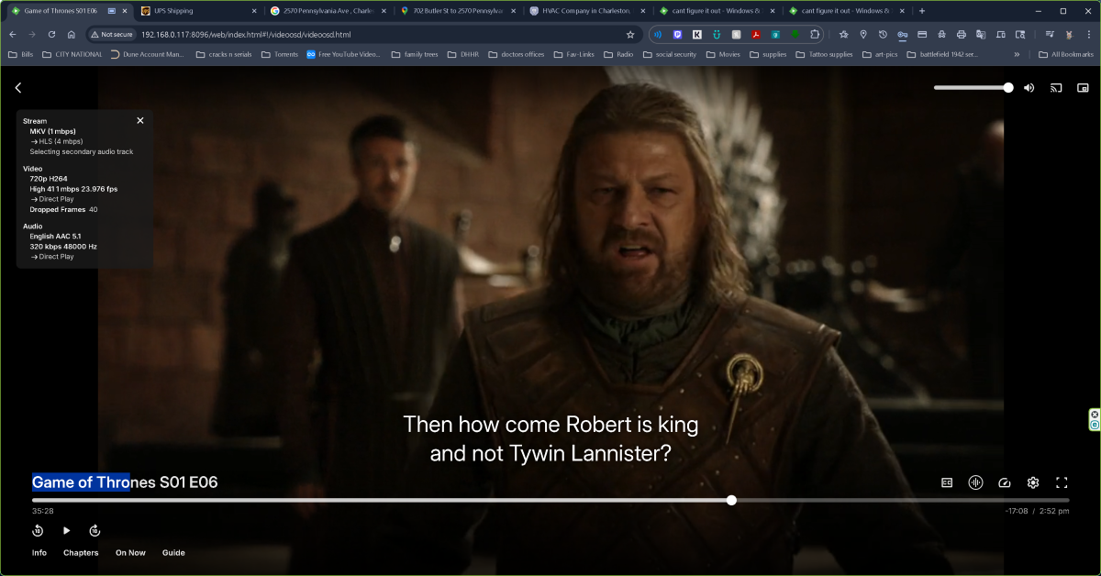The height and width of the screenshot is (576, 1101).
Task: Open payment methods card icon
Action: tap(922, 34)
